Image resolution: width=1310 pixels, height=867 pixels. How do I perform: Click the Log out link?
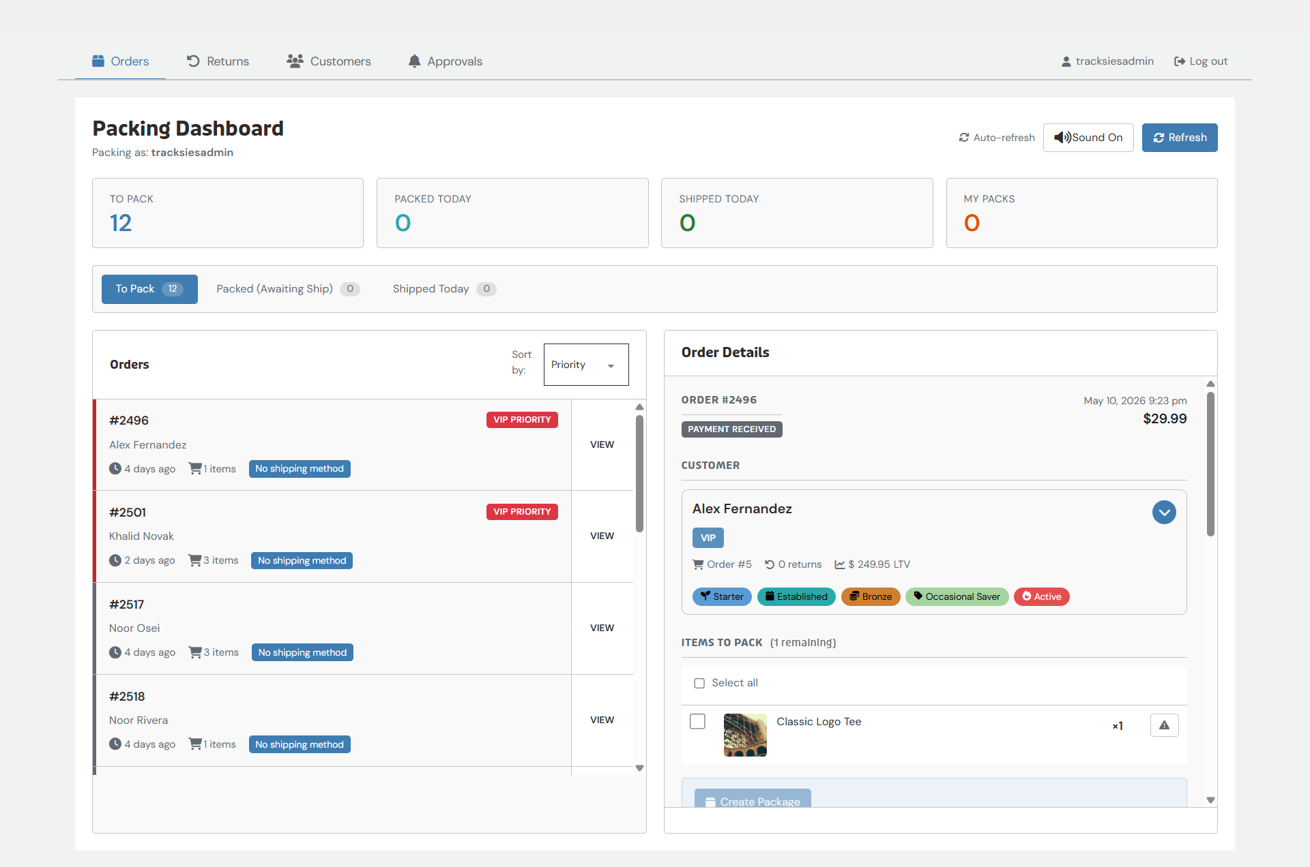(1201, 61)
